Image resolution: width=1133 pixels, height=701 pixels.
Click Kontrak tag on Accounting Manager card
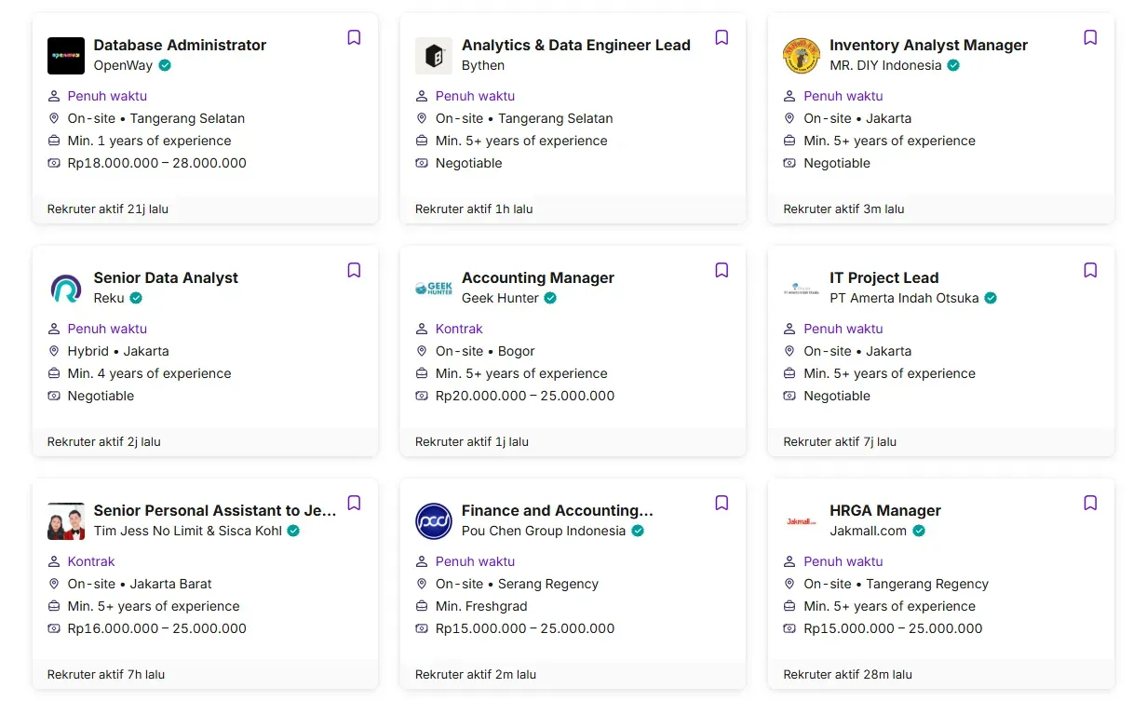click(x=459, y=329)
